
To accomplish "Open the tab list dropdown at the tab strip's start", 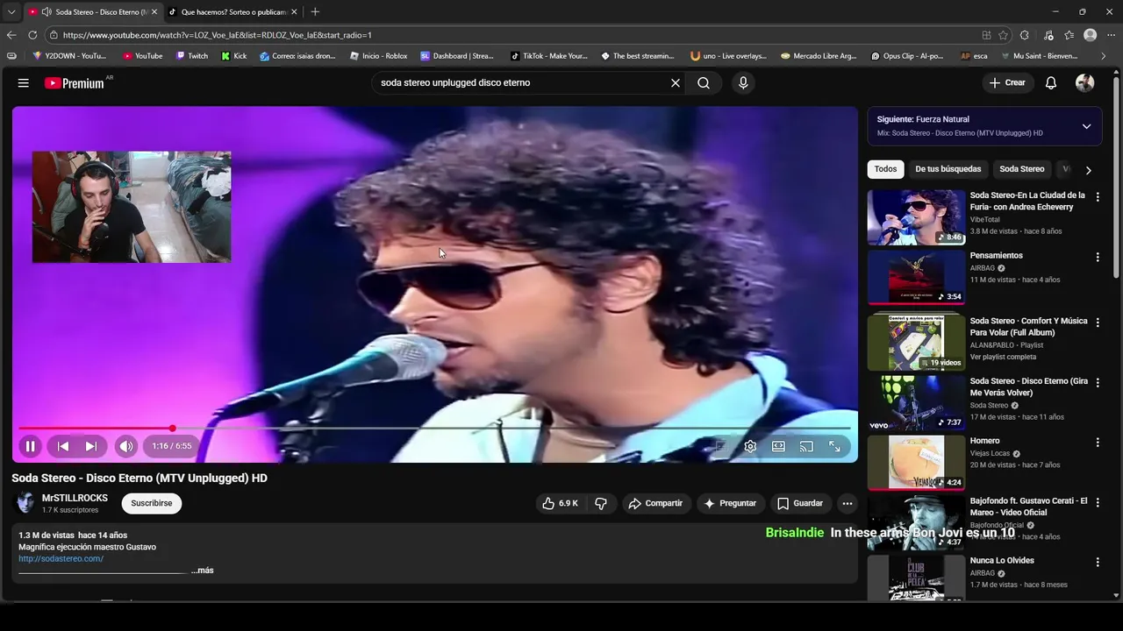I will click(11, 11).
